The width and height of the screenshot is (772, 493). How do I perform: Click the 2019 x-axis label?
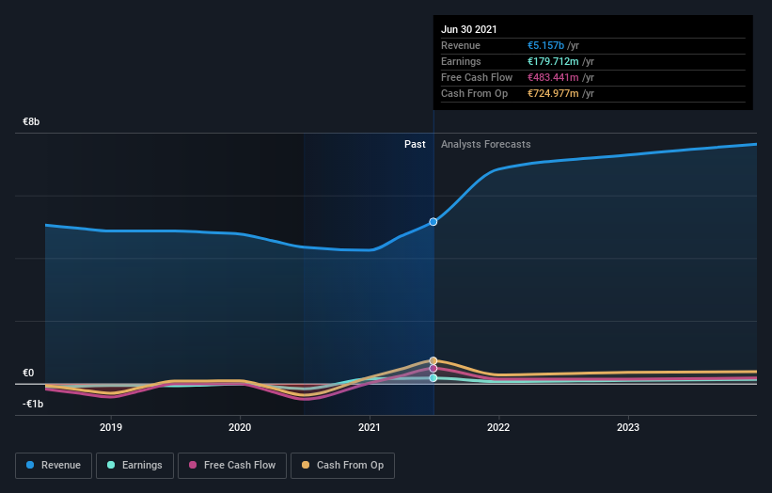point(111,427)
